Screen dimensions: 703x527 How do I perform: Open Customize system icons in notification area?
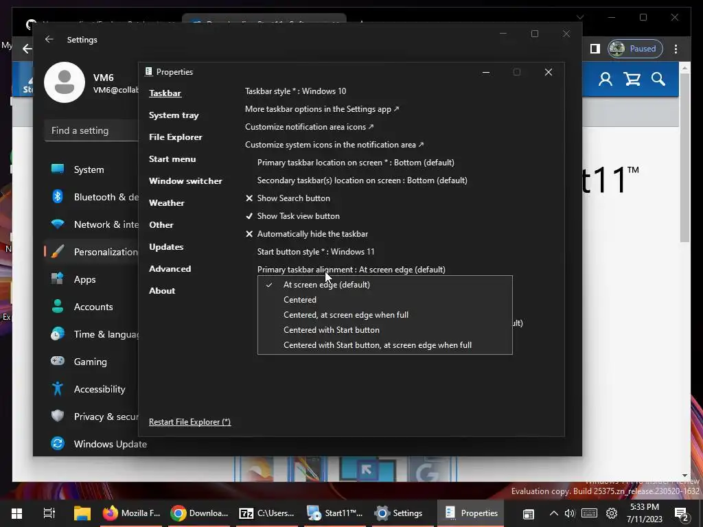pyautogui.click(x=334, y=145)
